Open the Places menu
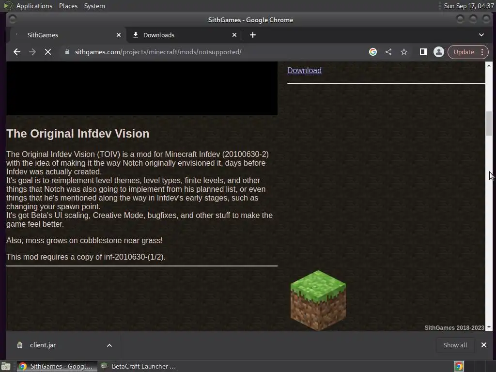Viewport: 496px width, 372px height. pyautogui.click(x=68, y=6)
